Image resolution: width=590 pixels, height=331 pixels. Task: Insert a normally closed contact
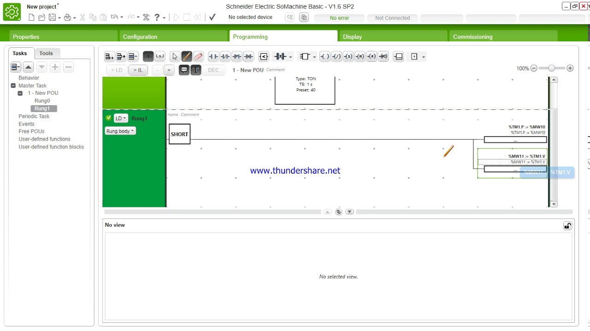click(x=225, y=57)
